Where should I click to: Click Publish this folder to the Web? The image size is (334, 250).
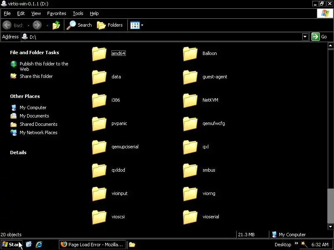(44, 66)
